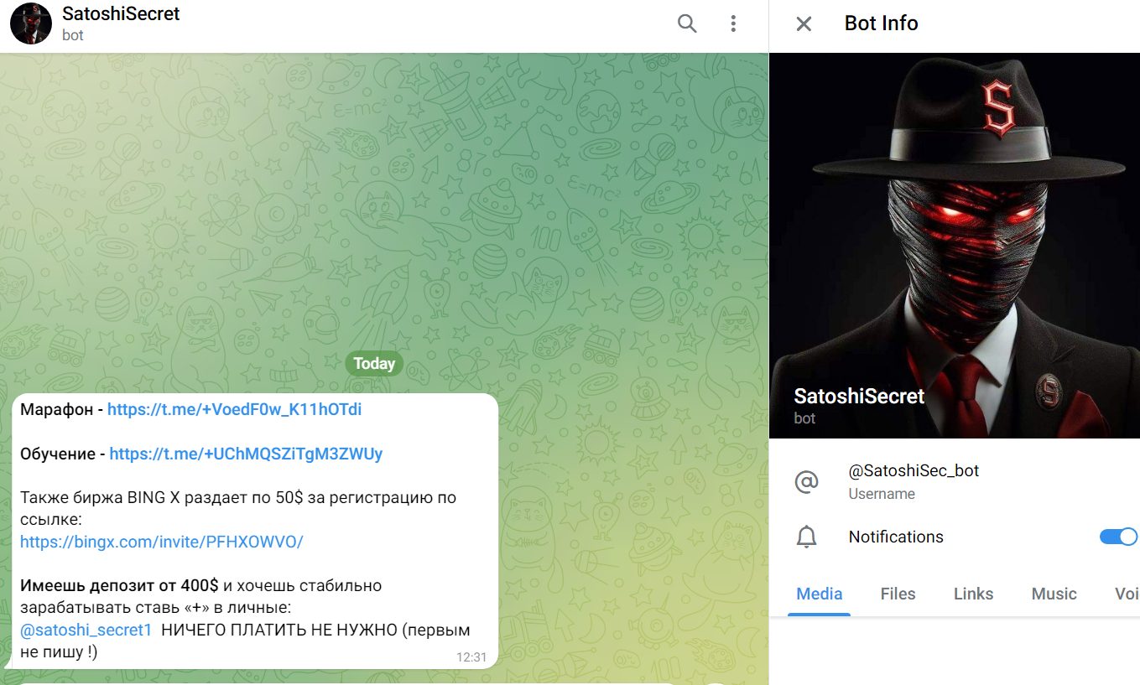
Task: Click the SatoshiSecret name over the photo
Action: coord(859,397)
